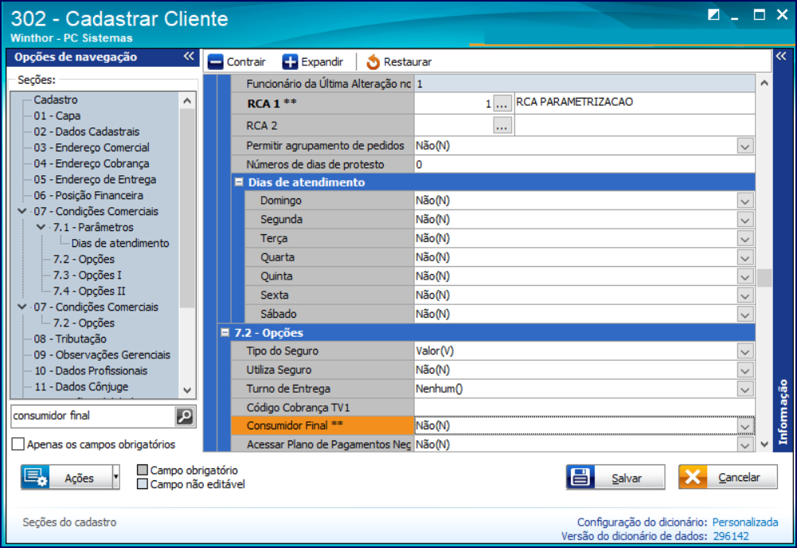Screen dimensions: 797x548
Task: Open the Turno de Entrega dropdown
Action: 745,389
